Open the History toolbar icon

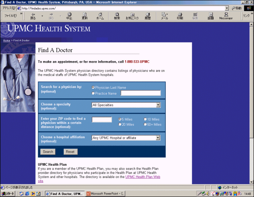pos(147,16)
